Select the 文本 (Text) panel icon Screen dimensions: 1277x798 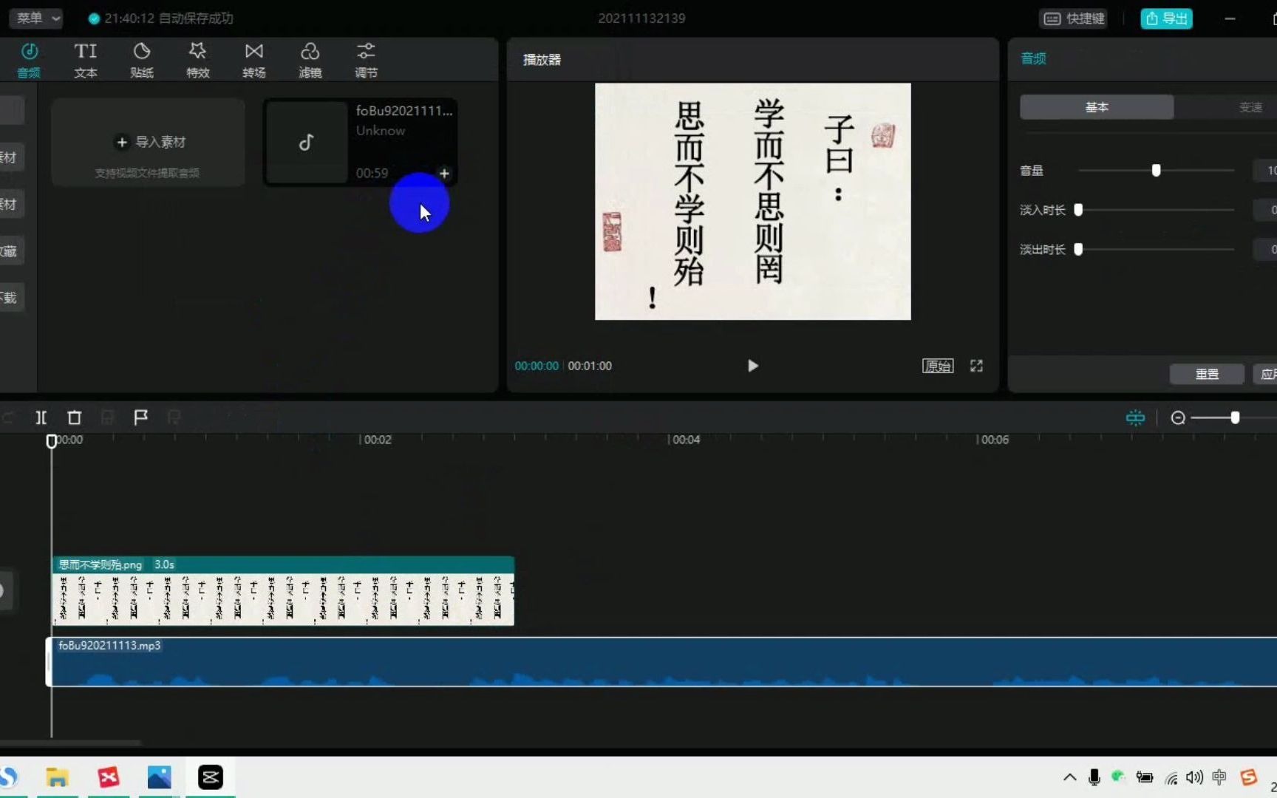click(85, 59)
